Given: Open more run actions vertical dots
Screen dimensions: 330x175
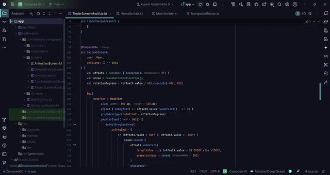Looking at the screenshot, I should (x=222, y=4).
